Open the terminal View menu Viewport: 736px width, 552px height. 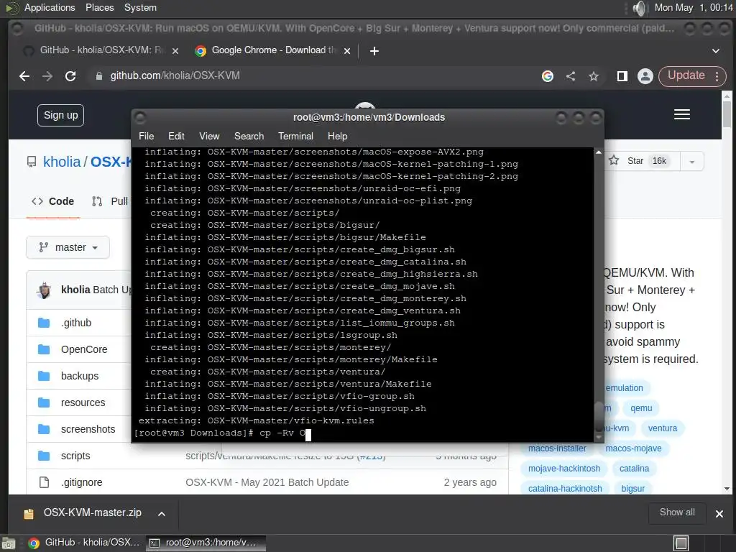[209, 136]
